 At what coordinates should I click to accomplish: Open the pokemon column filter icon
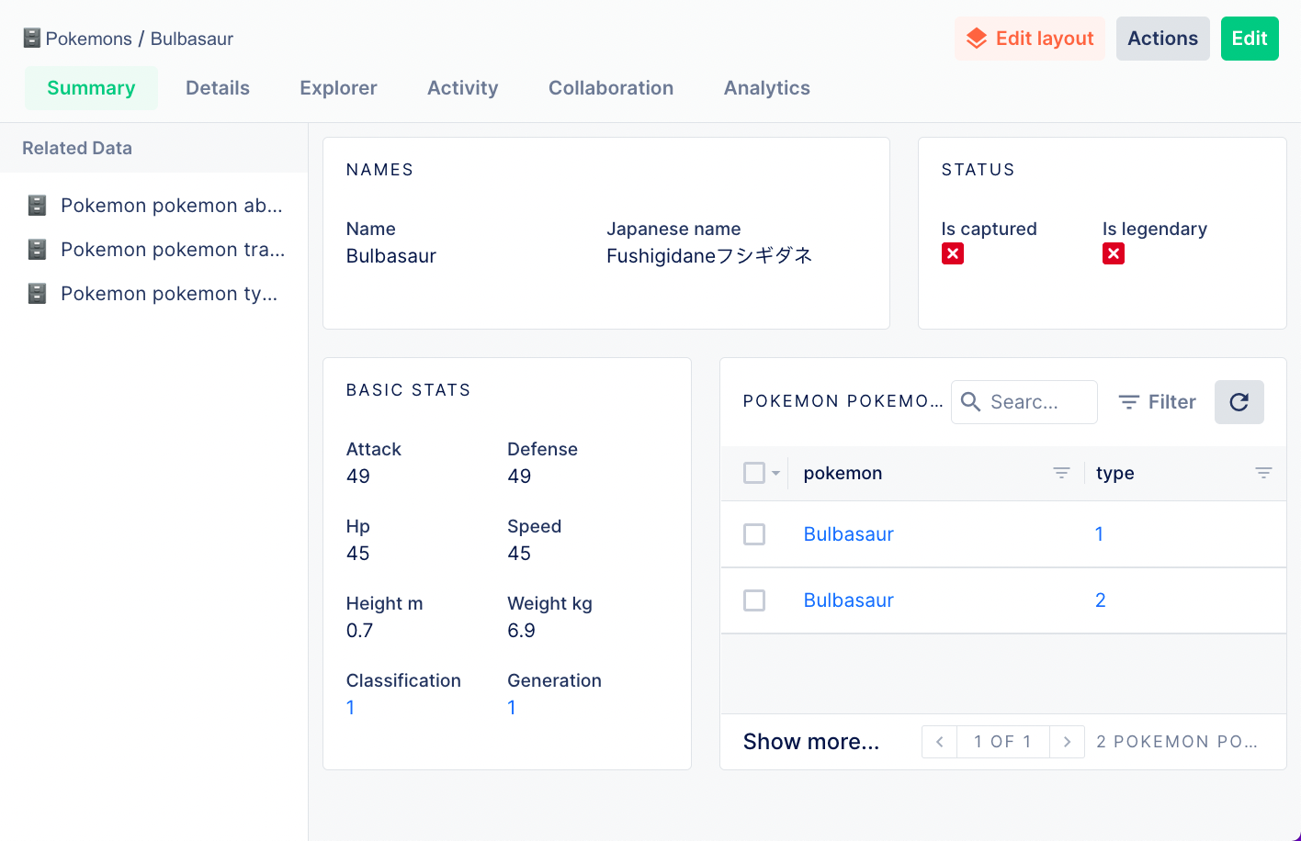(1061, 473)
